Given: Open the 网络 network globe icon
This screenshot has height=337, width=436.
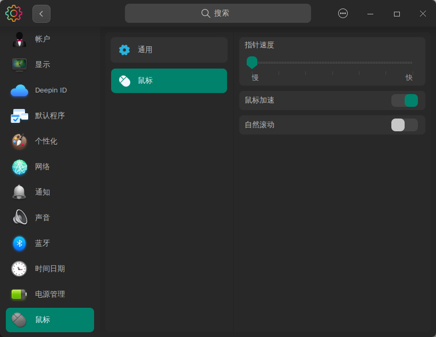Looking at the screenshot, I should point(20,167).
